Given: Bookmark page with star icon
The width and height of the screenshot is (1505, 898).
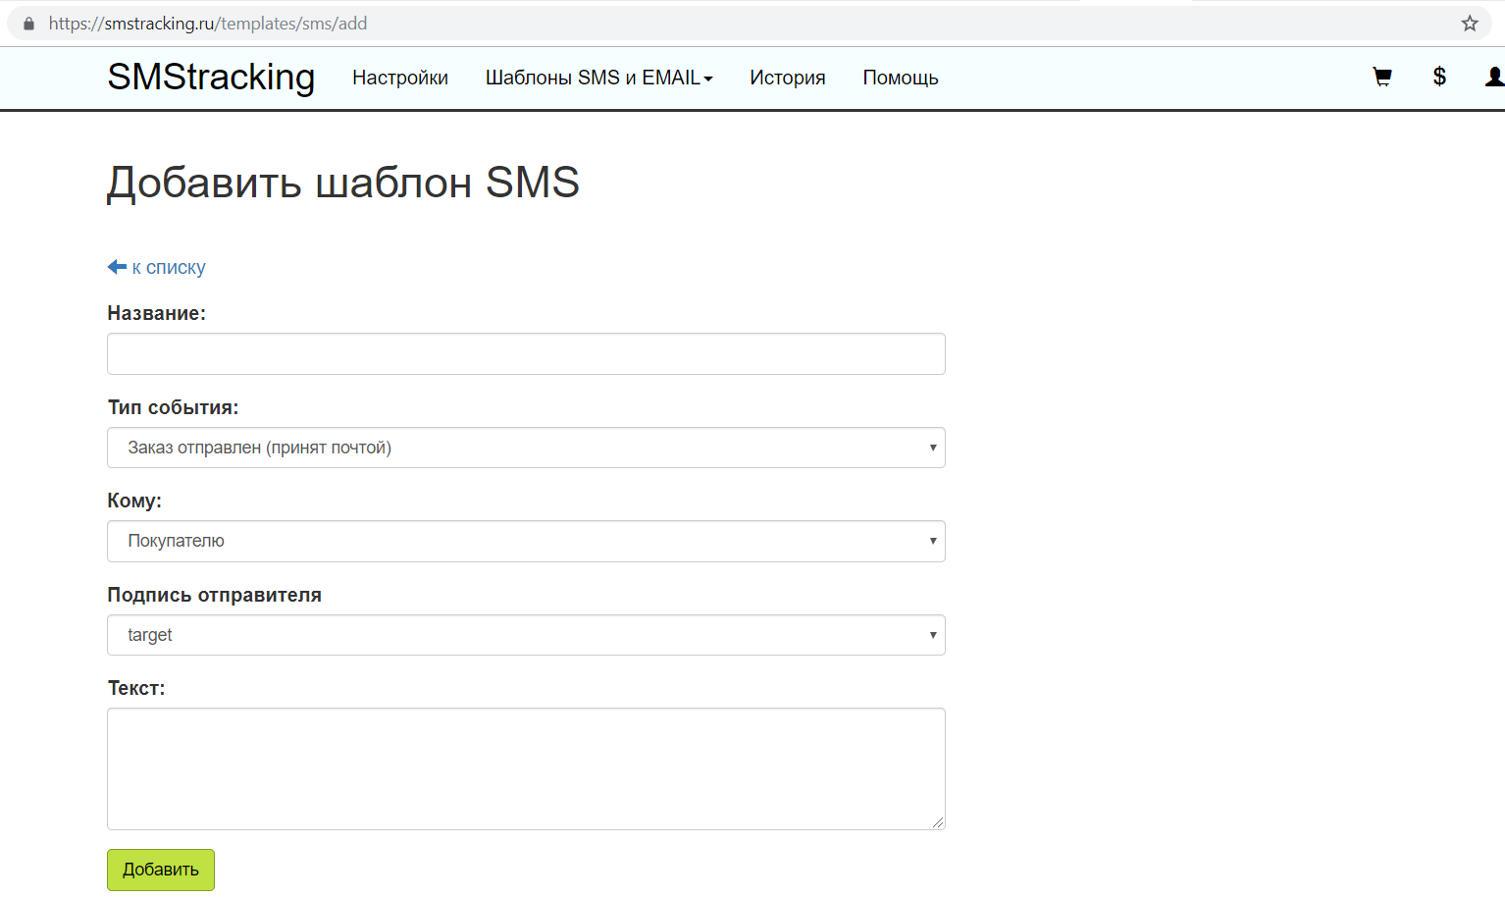Looking at the screenshot, I should [x=1470, y=24].
